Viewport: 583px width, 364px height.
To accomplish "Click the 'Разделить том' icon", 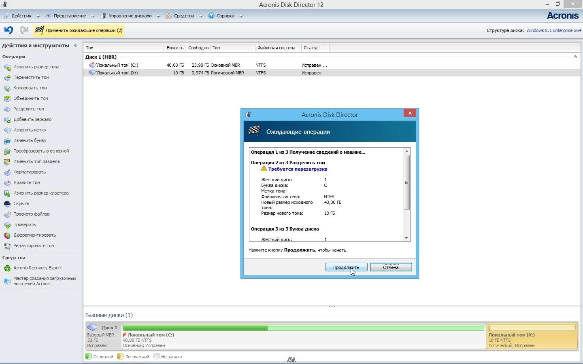I will pos(7,109).
